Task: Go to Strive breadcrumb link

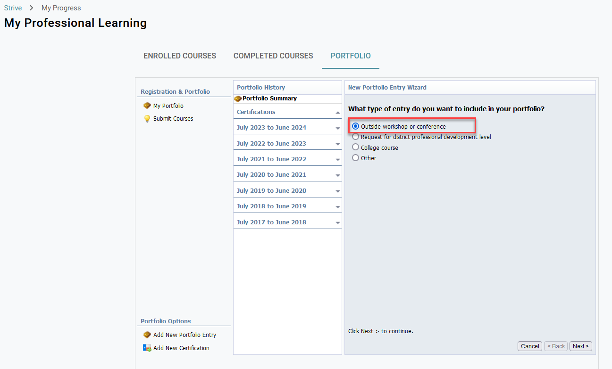Action: (13, 8)
